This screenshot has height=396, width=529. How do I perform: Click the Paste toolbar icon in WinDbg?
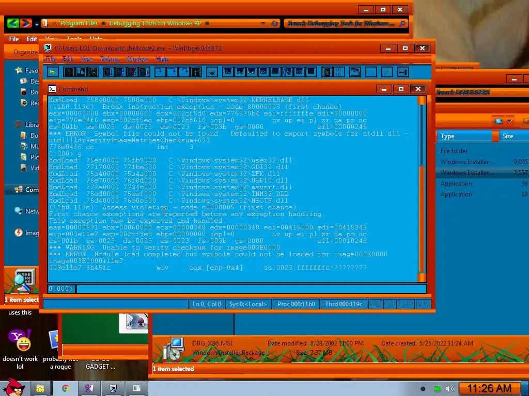93,72
